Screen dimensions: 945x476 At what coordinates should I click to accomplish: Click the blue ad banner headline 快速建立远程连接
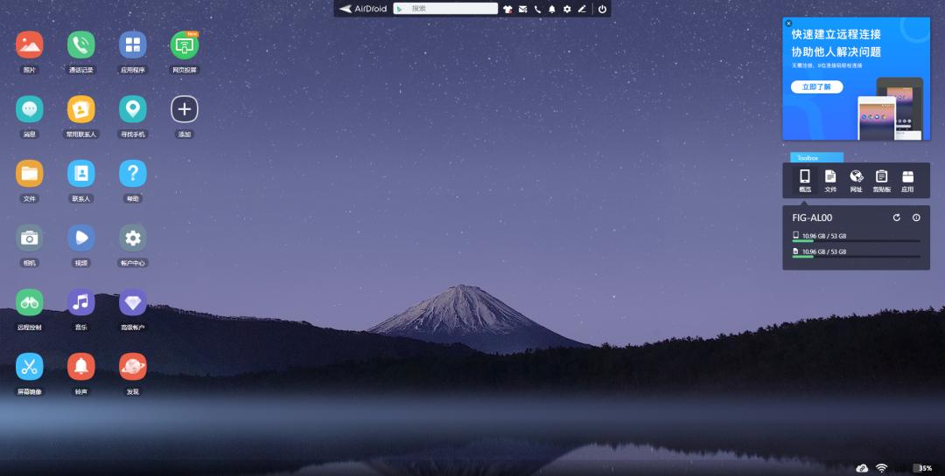836,34
